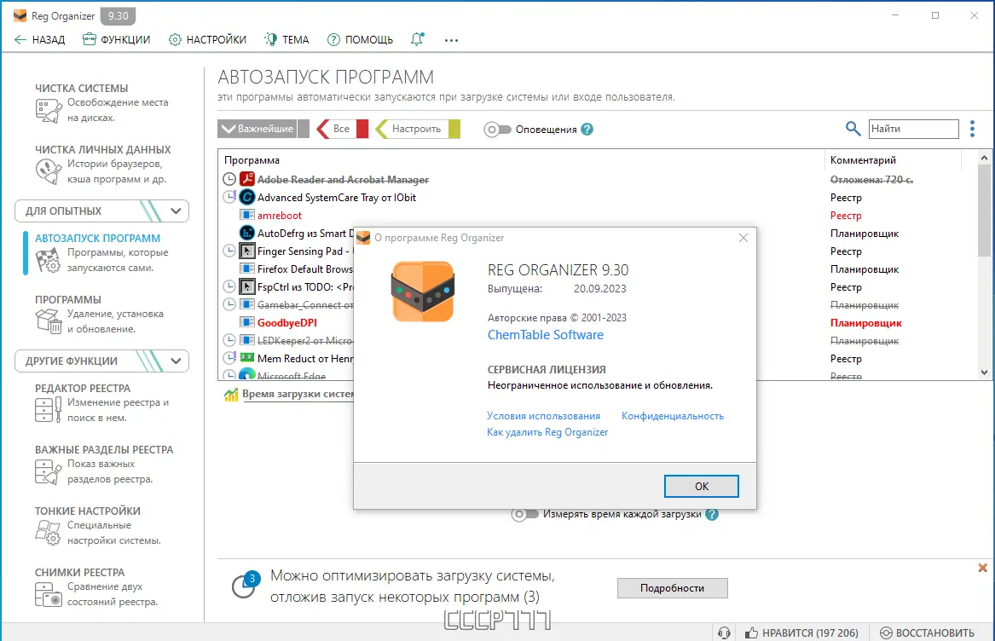Click AutoDefrg Smart Defrag icon
995x641 pixels.
tap(247, 234)
